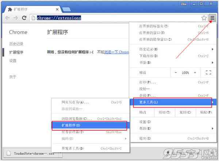Click 剪切(T) in the edit row
Viewport: 219px width, 161px height.
tap(165, 112)
